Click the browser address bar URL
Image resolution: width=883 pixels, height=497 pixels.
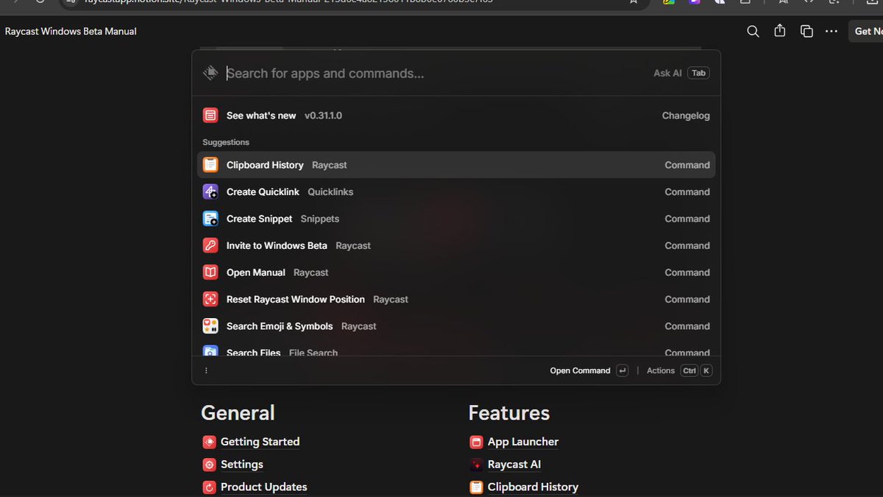pyautogui.click(x=287, y=2)
